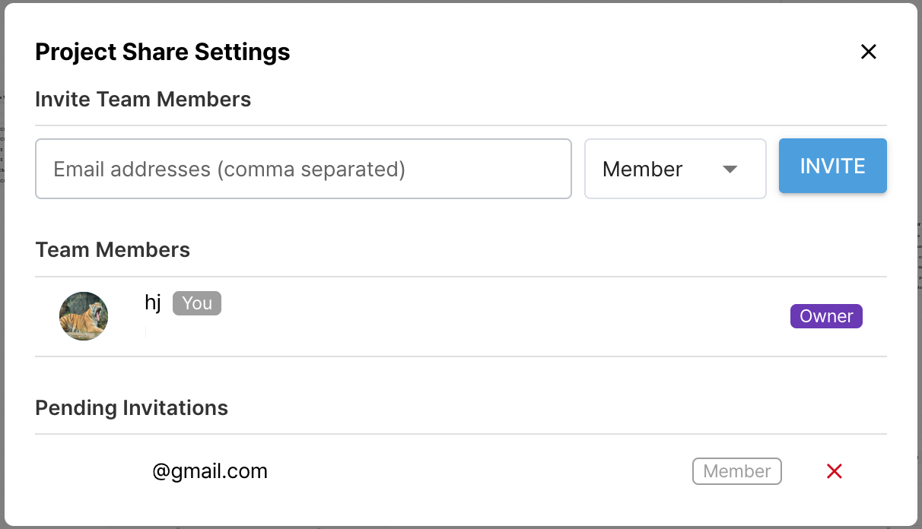
Task: Select the pending @gmail.com email address
Action: pyautogui.click(x=210, y=471)
